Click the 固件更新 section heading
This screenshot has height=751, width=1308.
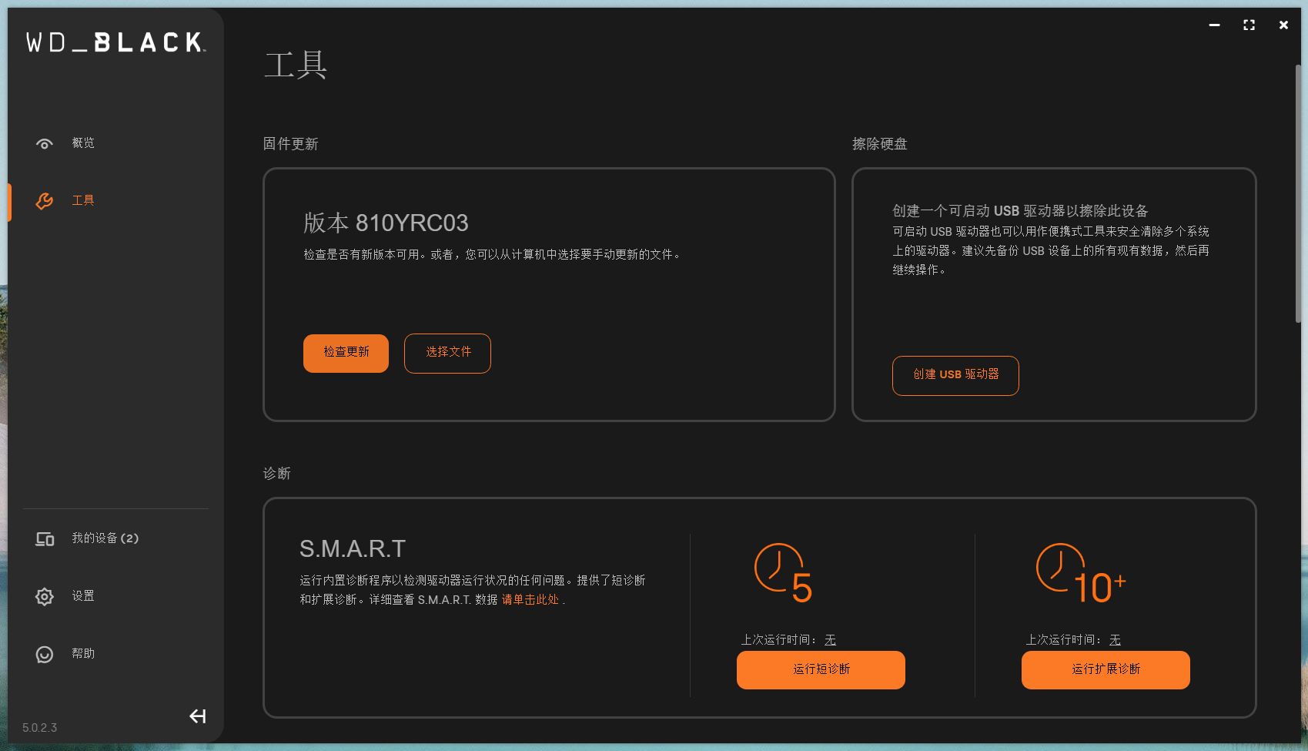point(290,144)
